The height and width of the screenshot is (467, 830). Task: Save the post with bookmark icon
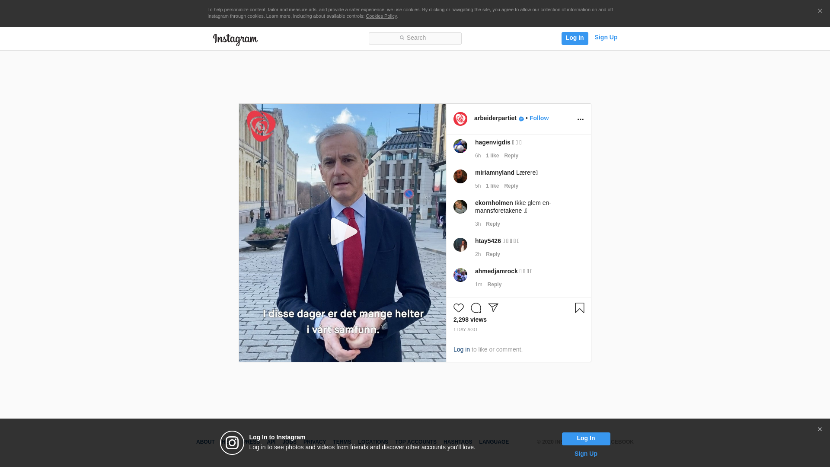pos(580,308)
